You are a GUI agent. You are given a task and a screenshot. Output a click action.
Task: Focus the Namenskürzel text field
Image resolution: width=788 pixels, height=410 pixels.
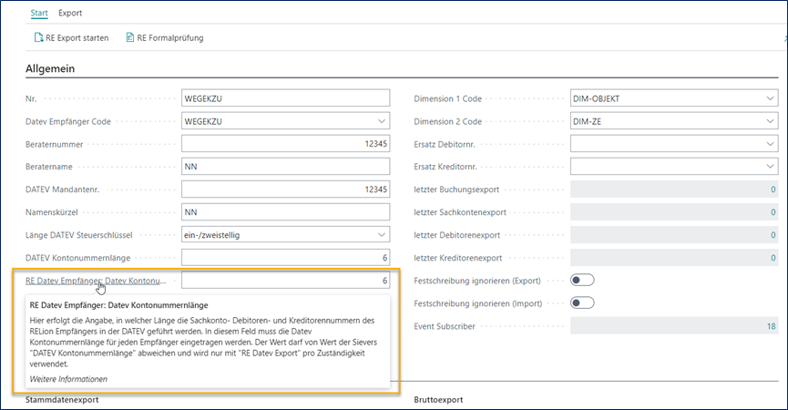pyautogui.click(x=285, y=212)
